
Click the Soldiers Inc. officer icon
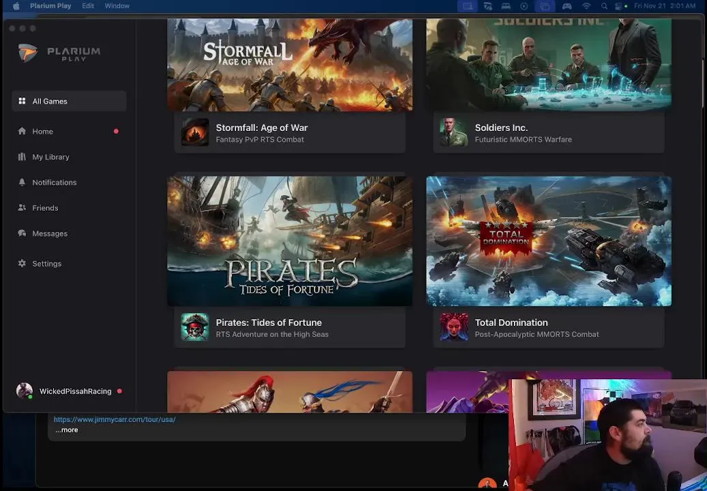pos(454,132)
